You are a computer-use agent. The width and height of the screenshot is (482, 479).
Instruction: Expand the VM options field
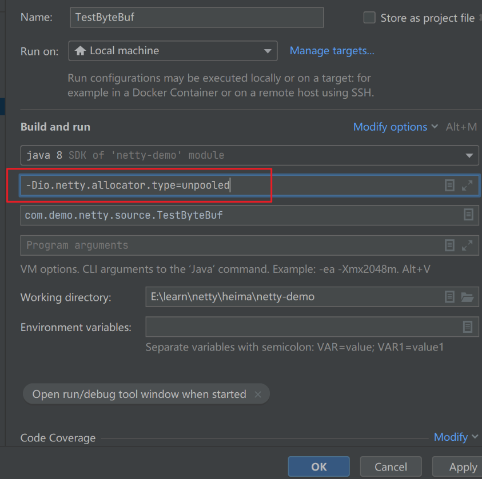(467, 185)
